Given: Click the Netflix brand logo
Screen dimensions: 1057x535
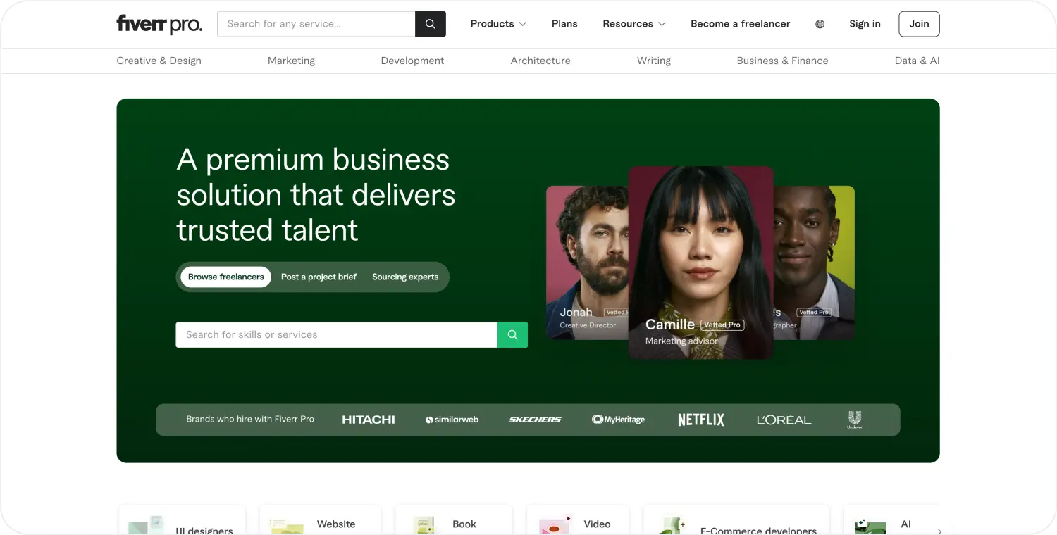Looking at the screenshot, I should (701, 420).
